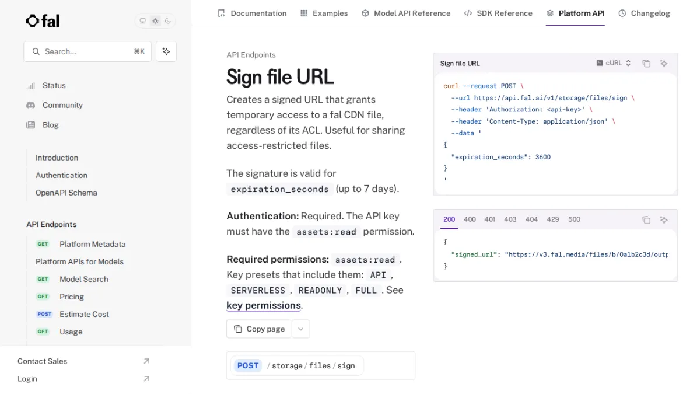
Task: Expand the Copy page options chevron
Action: pyautogui.click(x=300, y=329)
